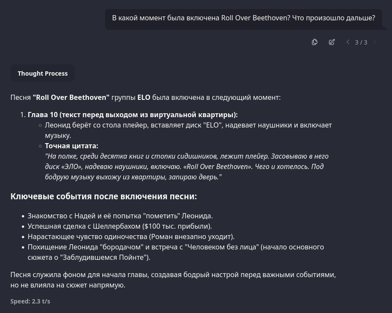This screenshot has width=392, height=313.
Task: Click the user message bubble about Roll Over Beethoven
Action: 243,18
